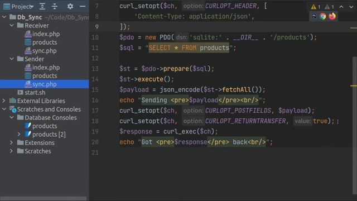Select the Extensions folder
357x201 pixels.
click(40, 143)
